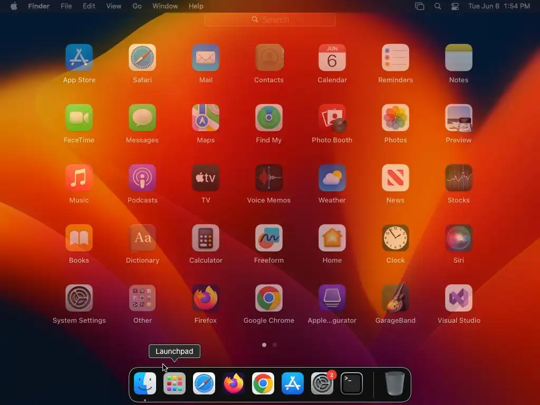This screenshot has width=540, height=405.
Task: Open the App Store in Launchpad grid
Action: coord(79,57)
